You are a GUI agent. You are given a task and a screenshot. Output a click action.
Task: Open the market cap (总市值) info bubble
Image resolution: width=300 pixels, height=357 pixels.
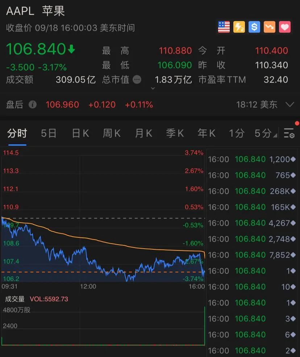pyautogui.click(x=137, y=80)
